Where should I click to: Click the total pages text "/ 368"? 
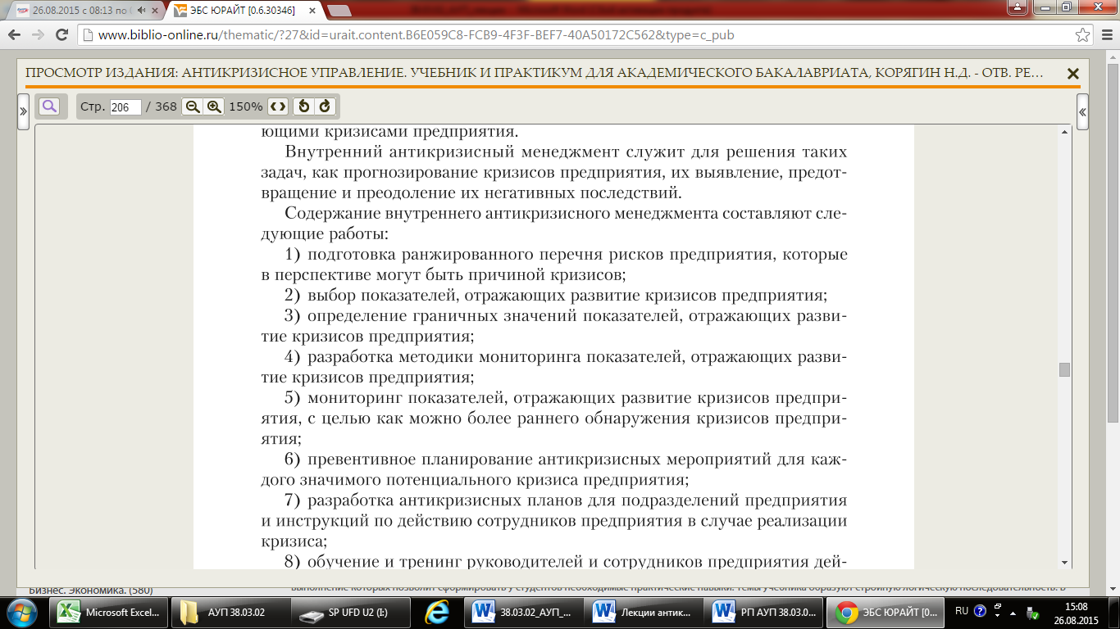(x=161, y=106)
